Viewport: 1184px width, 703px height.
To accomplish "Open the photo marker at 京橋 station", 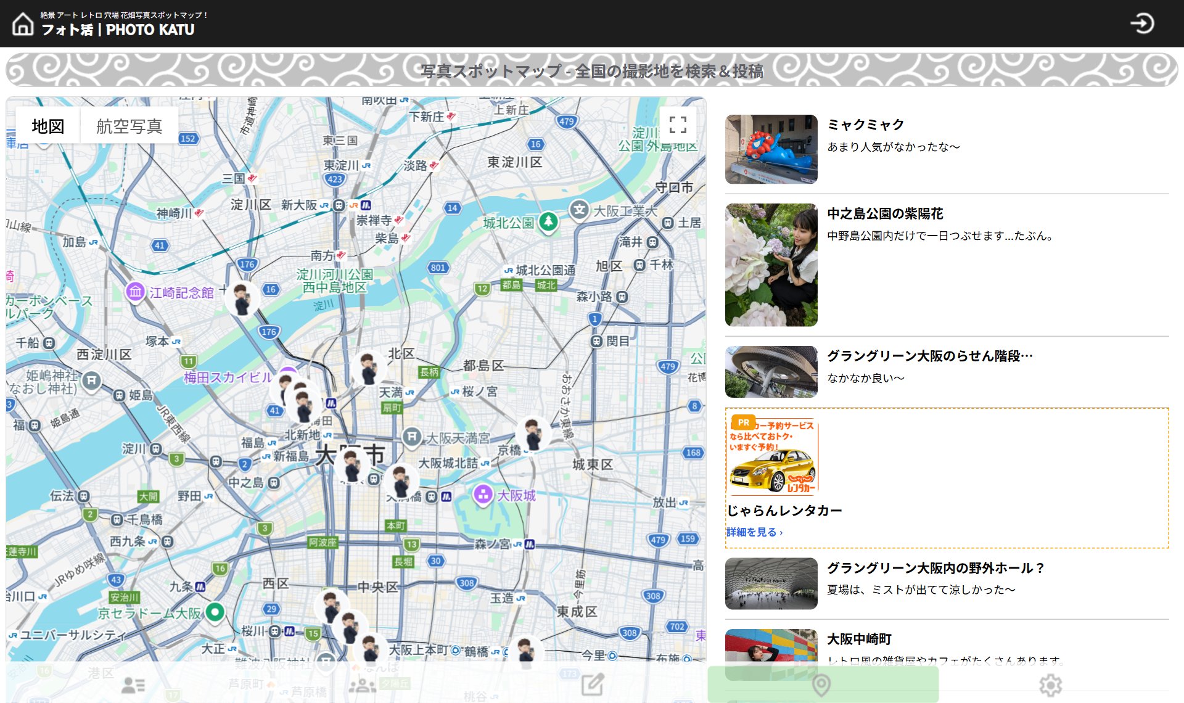I will 533,433.
